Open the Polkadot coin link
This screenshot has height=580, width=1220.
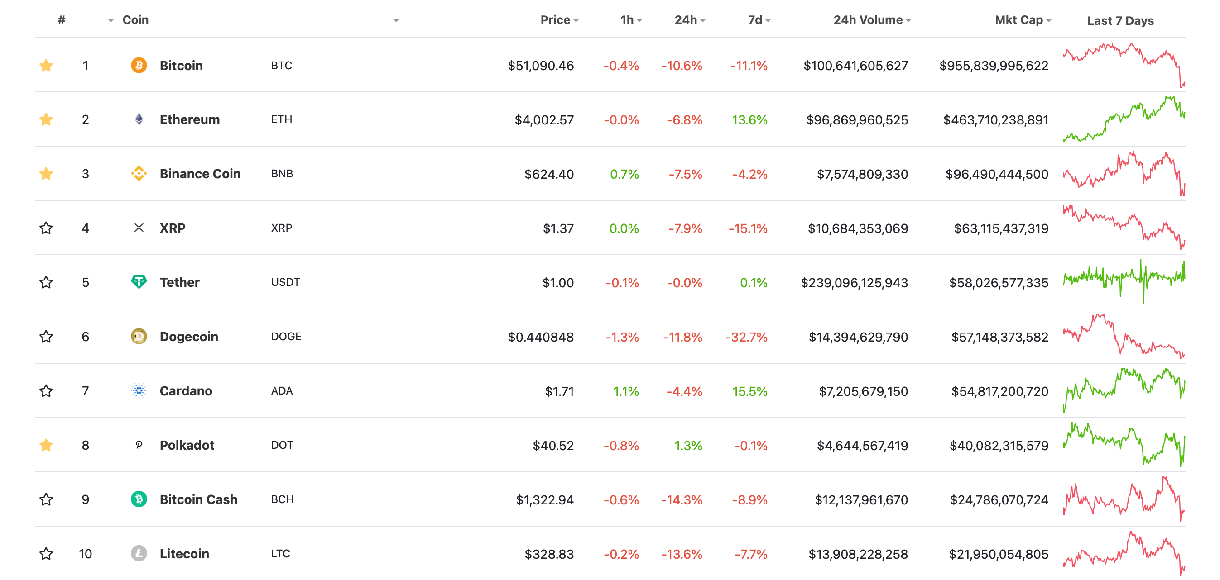[187, 445]
